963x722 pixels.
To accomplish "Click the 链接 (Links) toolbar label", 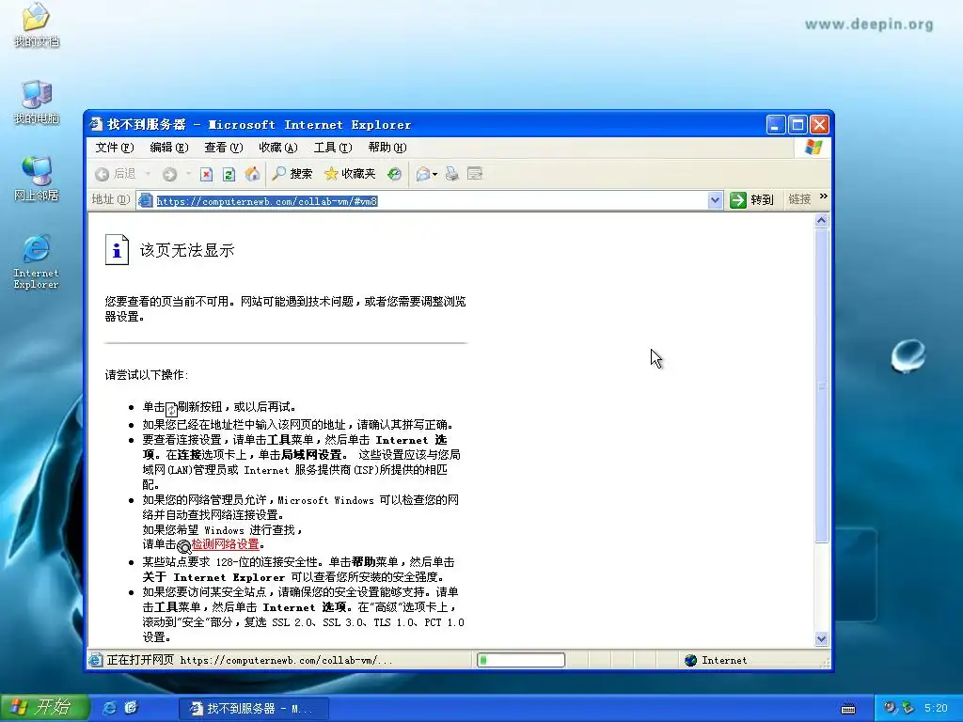I will pyautogui.click(x=799, y=199).
